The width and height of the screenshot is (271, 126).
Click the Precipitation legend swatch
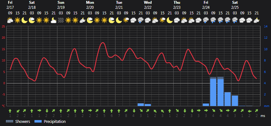pyautogui.click(x=38, y=121)
